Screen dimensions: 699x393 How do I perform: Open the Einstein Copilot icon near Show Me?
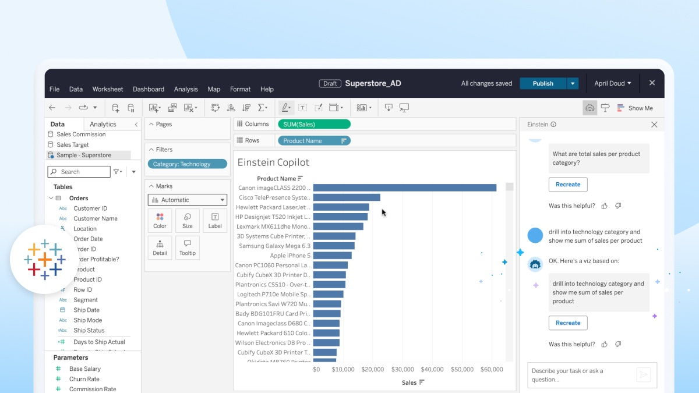[x=590, y=108]
